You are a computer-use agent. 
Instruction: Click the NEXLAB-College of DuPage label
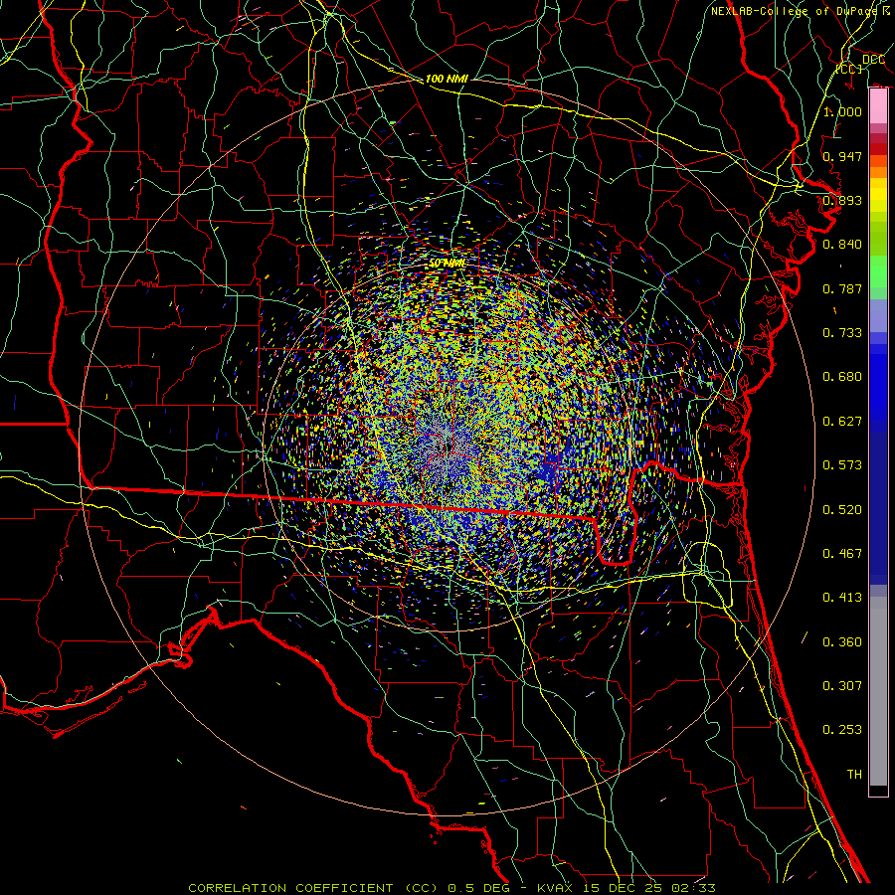click(x=800, y=11)
